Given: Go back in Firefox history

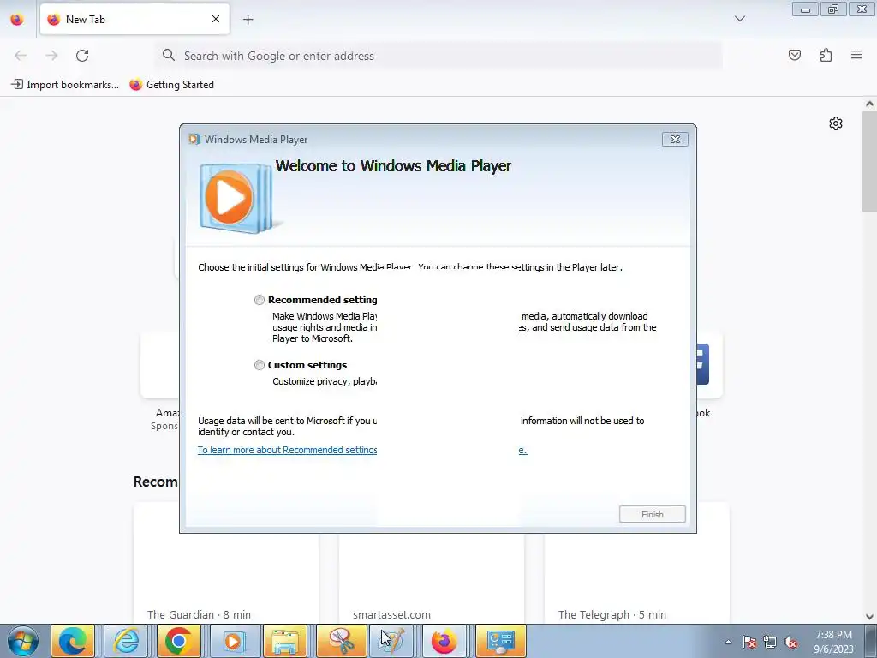Looking at the screenshot, I should tap(21, 56).
